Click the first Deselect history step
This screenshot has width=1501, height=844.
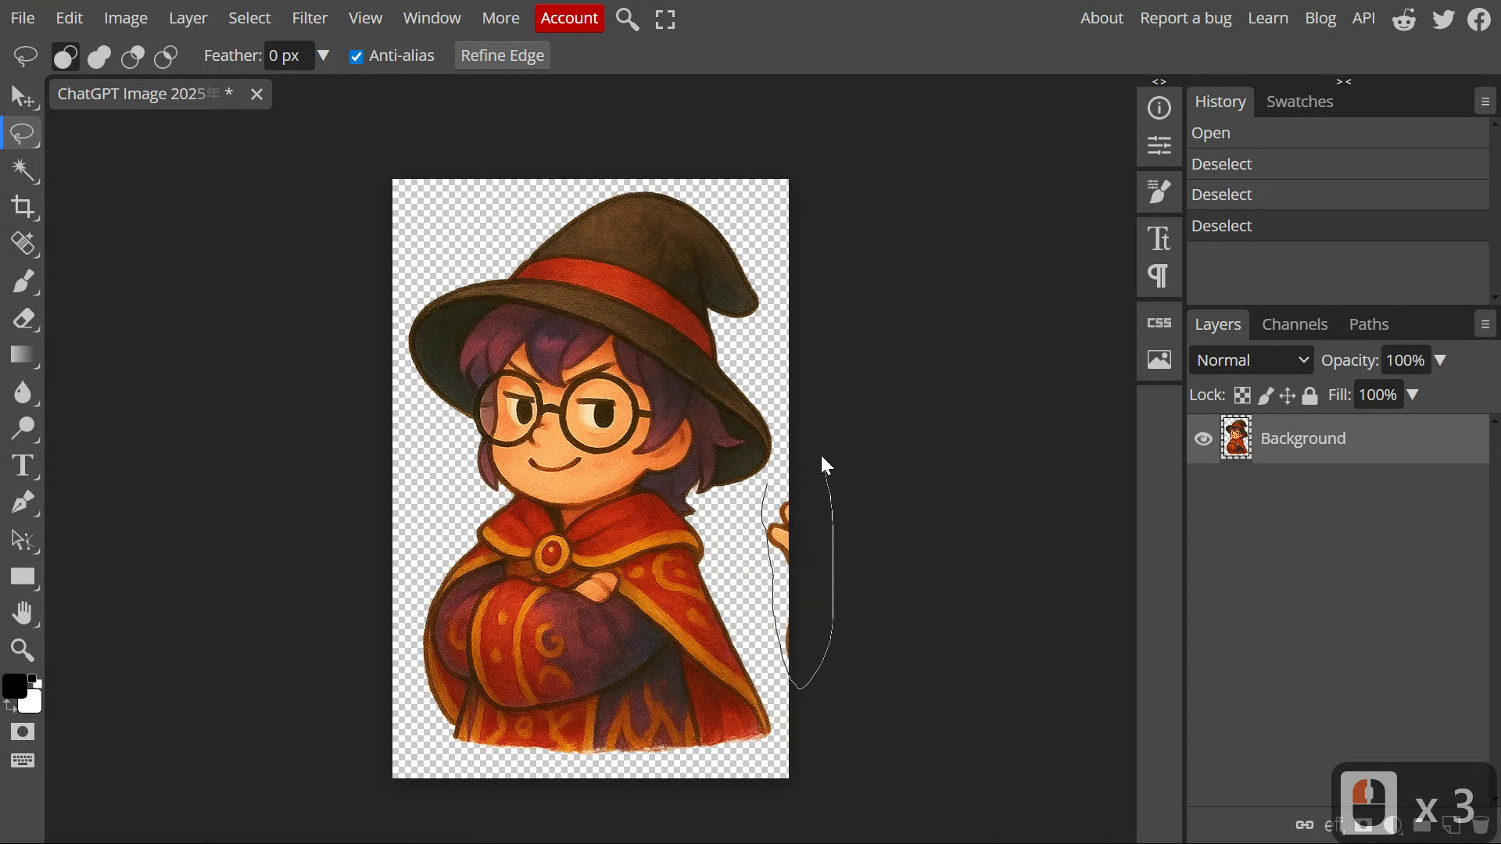(x=1221, y=164)
